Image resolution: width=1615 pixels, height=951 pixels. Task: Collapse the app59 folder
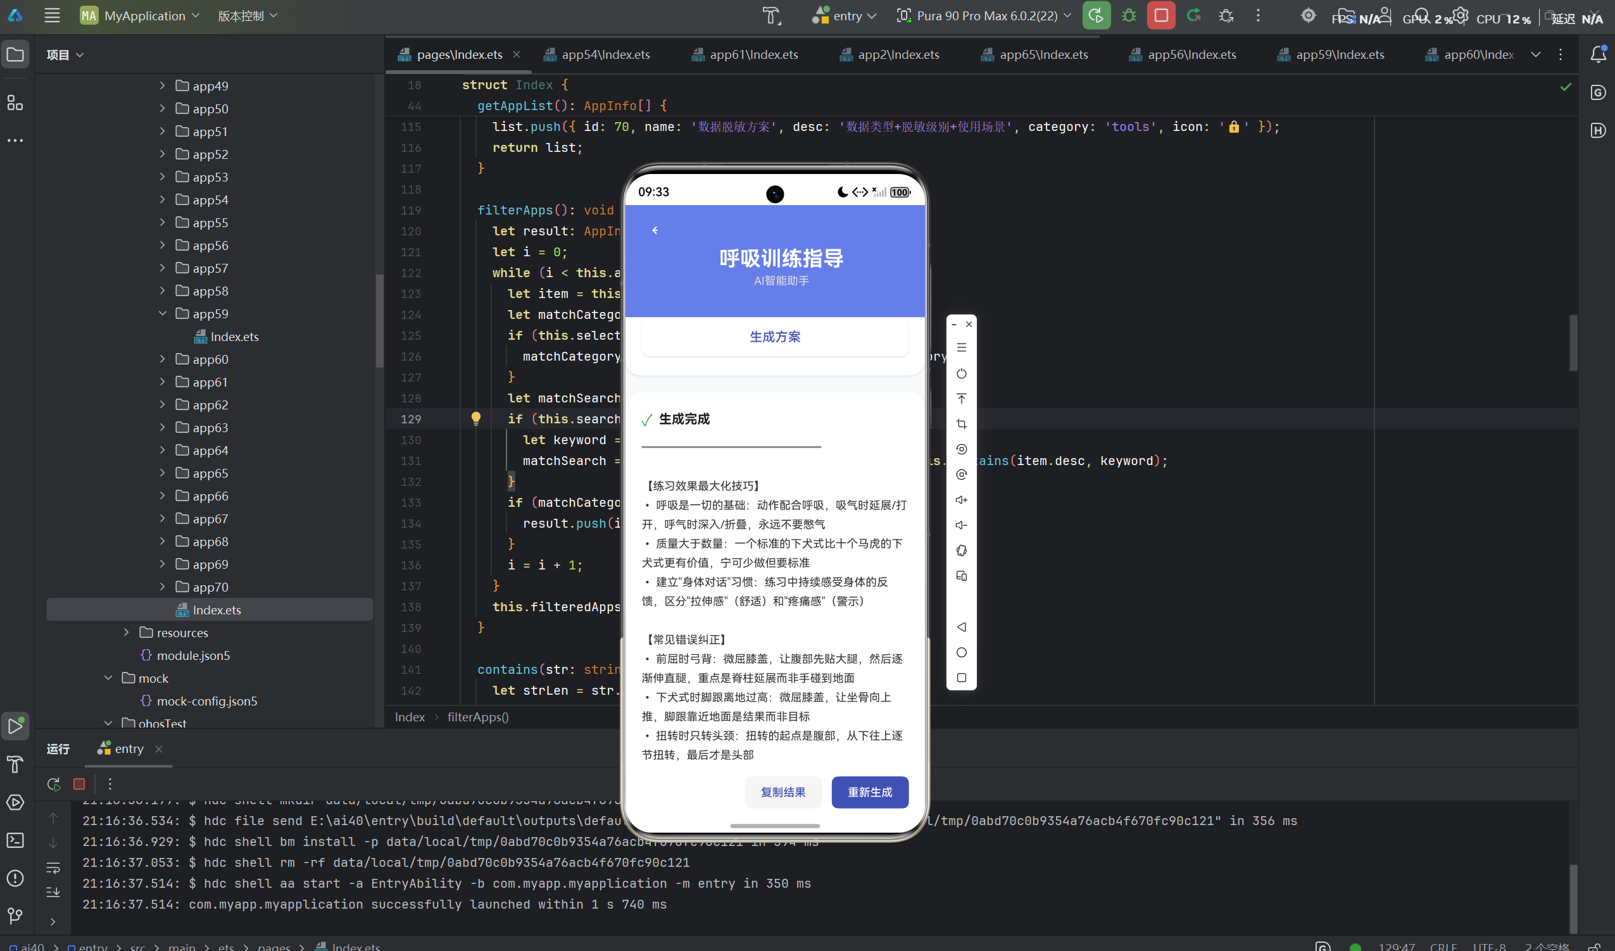(162, 313)
